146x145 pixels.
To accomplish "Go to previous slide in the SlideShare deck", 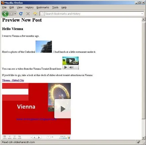I will click(x=34, y=137).
